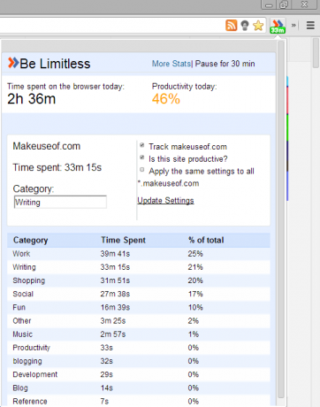Click the green segment of color bar
This screenshot has width=320, height=407.
coord(287,127)
